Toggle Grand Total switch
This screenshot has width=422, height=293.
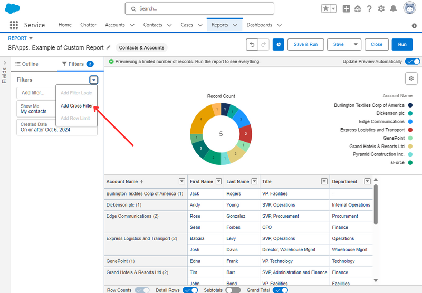[280, 290]
